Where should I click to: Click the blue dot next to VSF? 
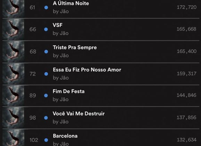pyautogui.click(x=46, y=30)
